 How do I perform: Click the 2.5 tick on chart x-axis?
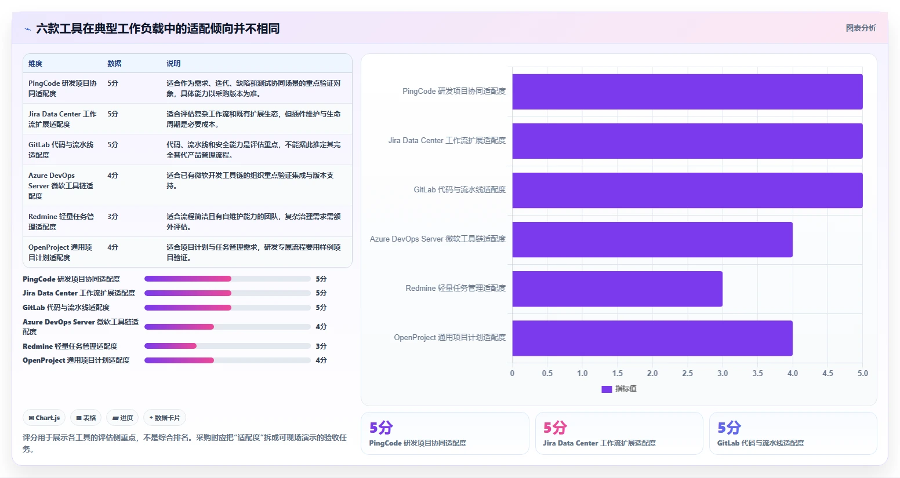tap(687, 373)
